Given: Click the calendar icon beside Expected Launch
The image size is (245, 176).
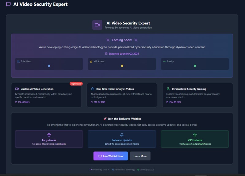Looking at the screenshot, I should tap(106, 54).
